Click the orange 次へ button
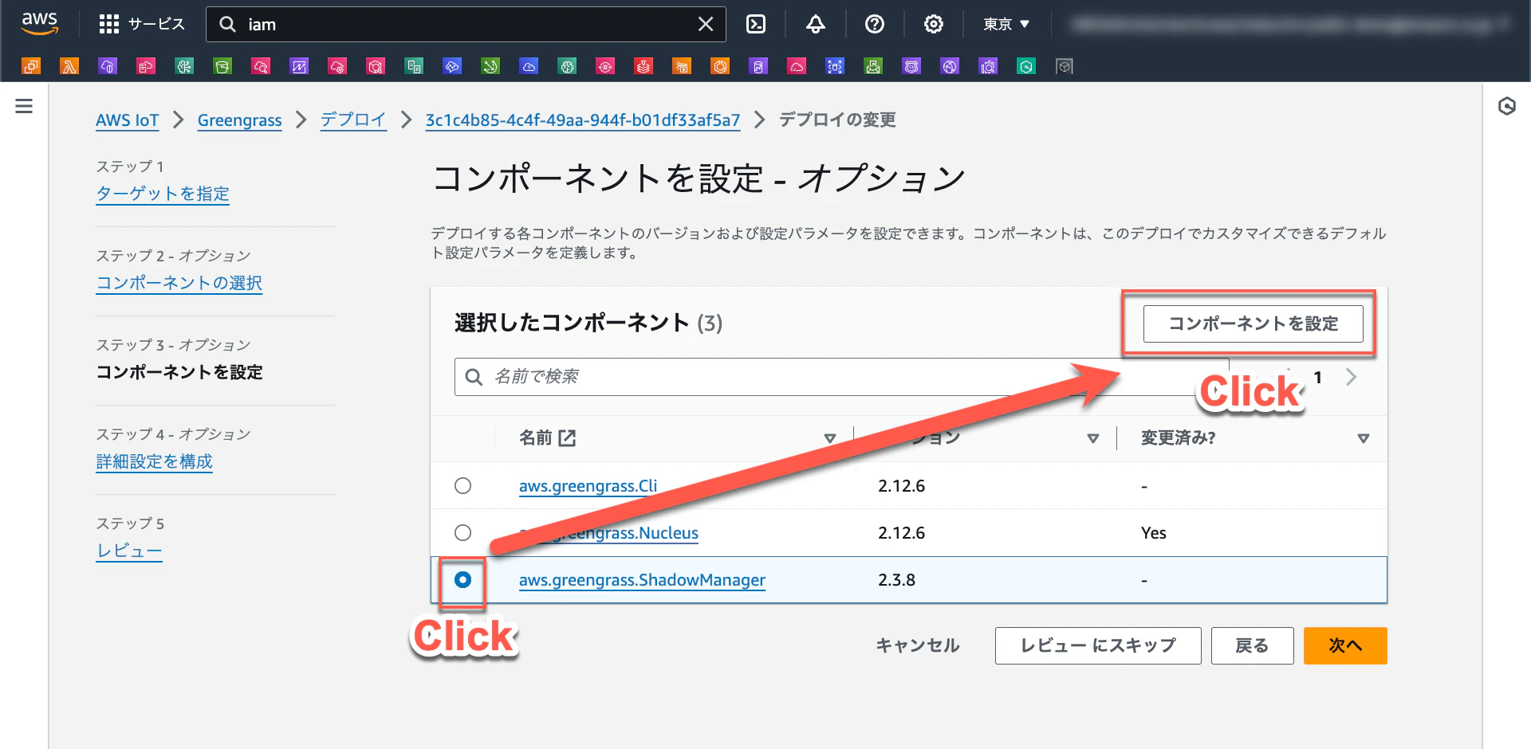This screenshot has height=749, width=1531. (1345, 645)
